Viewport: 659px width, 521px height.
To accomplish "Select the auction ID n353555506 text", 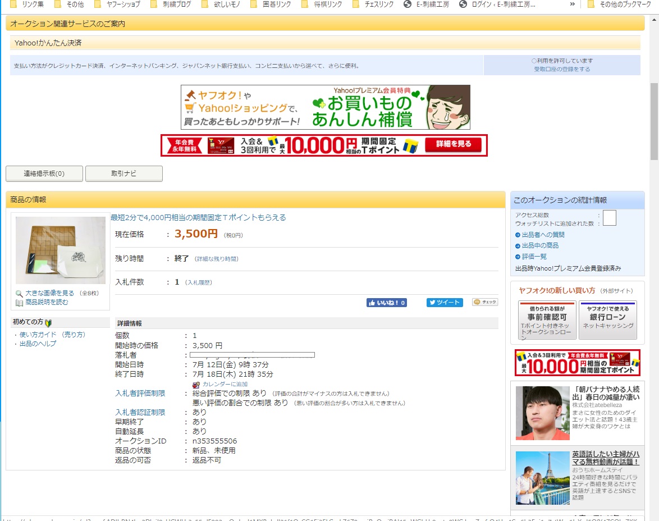I will (x=215, y=441).
